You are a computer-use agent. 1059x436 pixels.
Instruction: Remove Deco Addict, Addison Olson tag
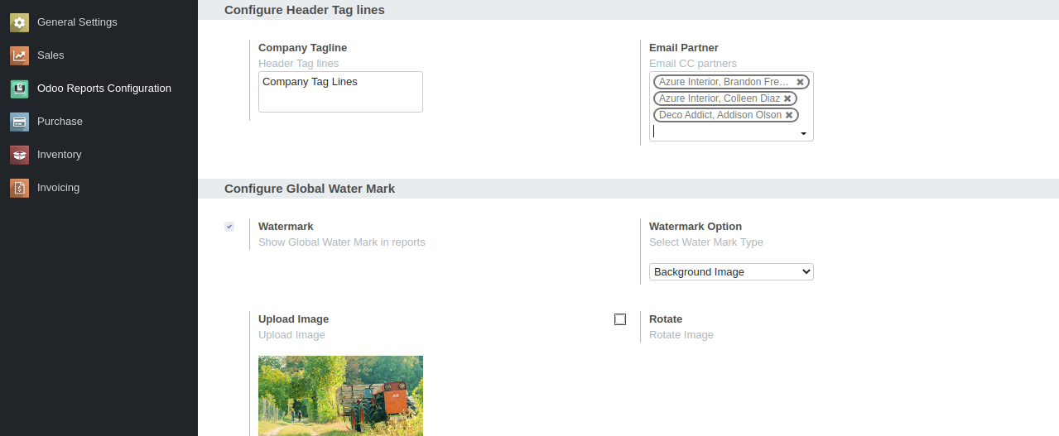[x=789, y=115]
